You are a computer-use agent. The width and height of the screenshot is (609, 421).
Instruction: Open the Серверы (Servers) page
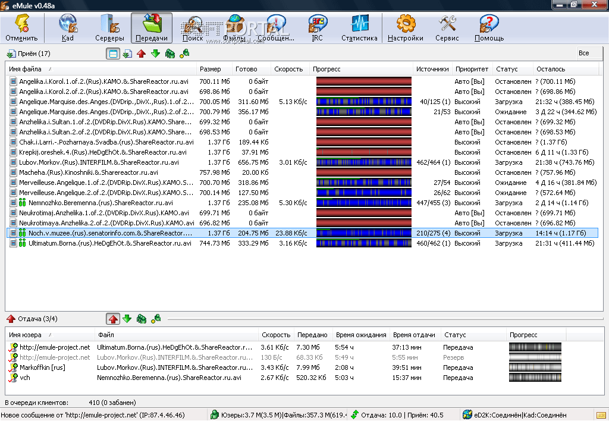[109, 28]
